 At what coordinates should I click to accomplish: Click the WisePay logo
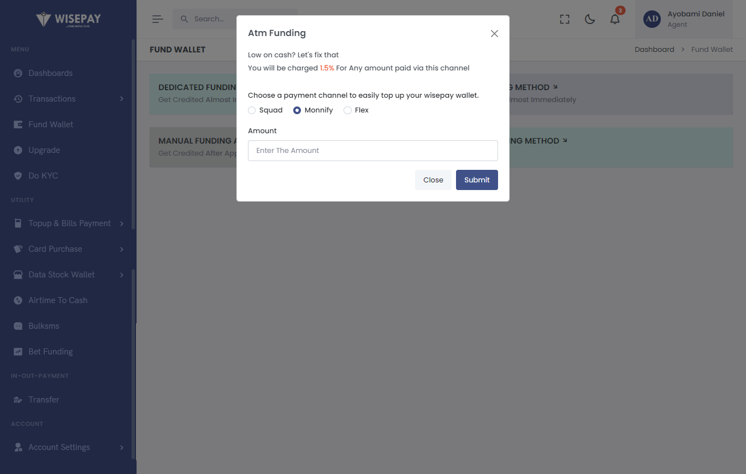[68, 20]
